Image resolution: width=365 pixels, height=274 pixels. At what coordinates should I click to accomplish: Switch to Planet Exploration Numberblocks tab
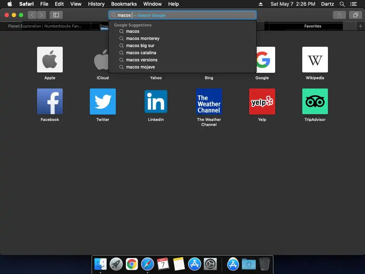point(45,26)
